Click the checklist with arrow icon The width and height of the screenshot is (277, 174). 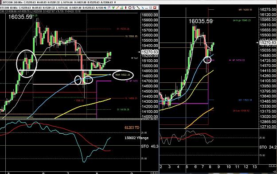[134, 8]
